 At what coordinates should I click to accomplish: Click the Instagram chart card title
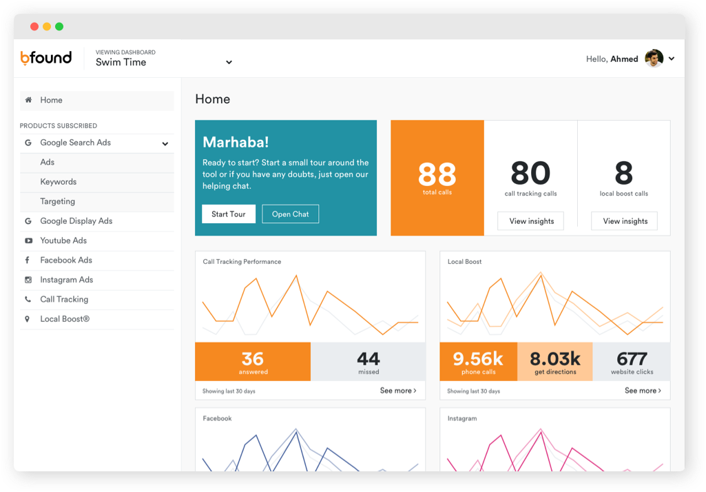[x=462, y=418]
